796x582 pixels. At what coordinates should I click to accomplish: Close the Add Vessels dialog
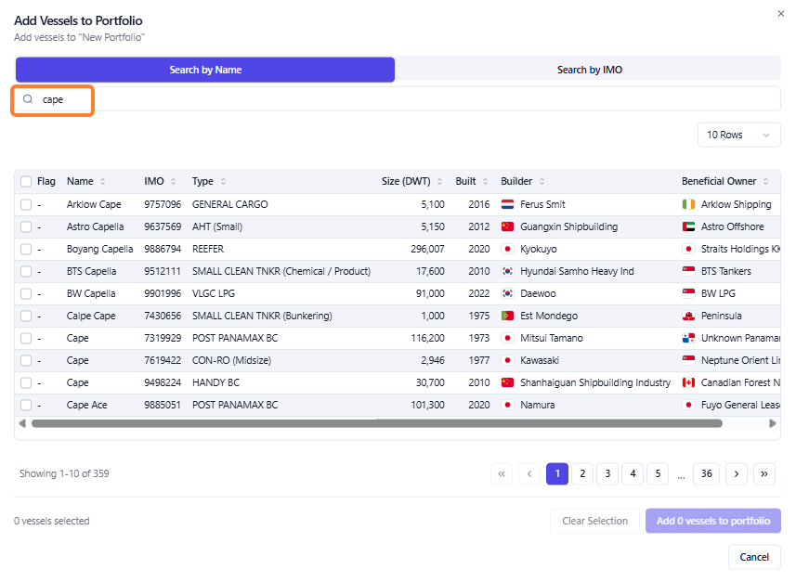[x=781, y=14]
